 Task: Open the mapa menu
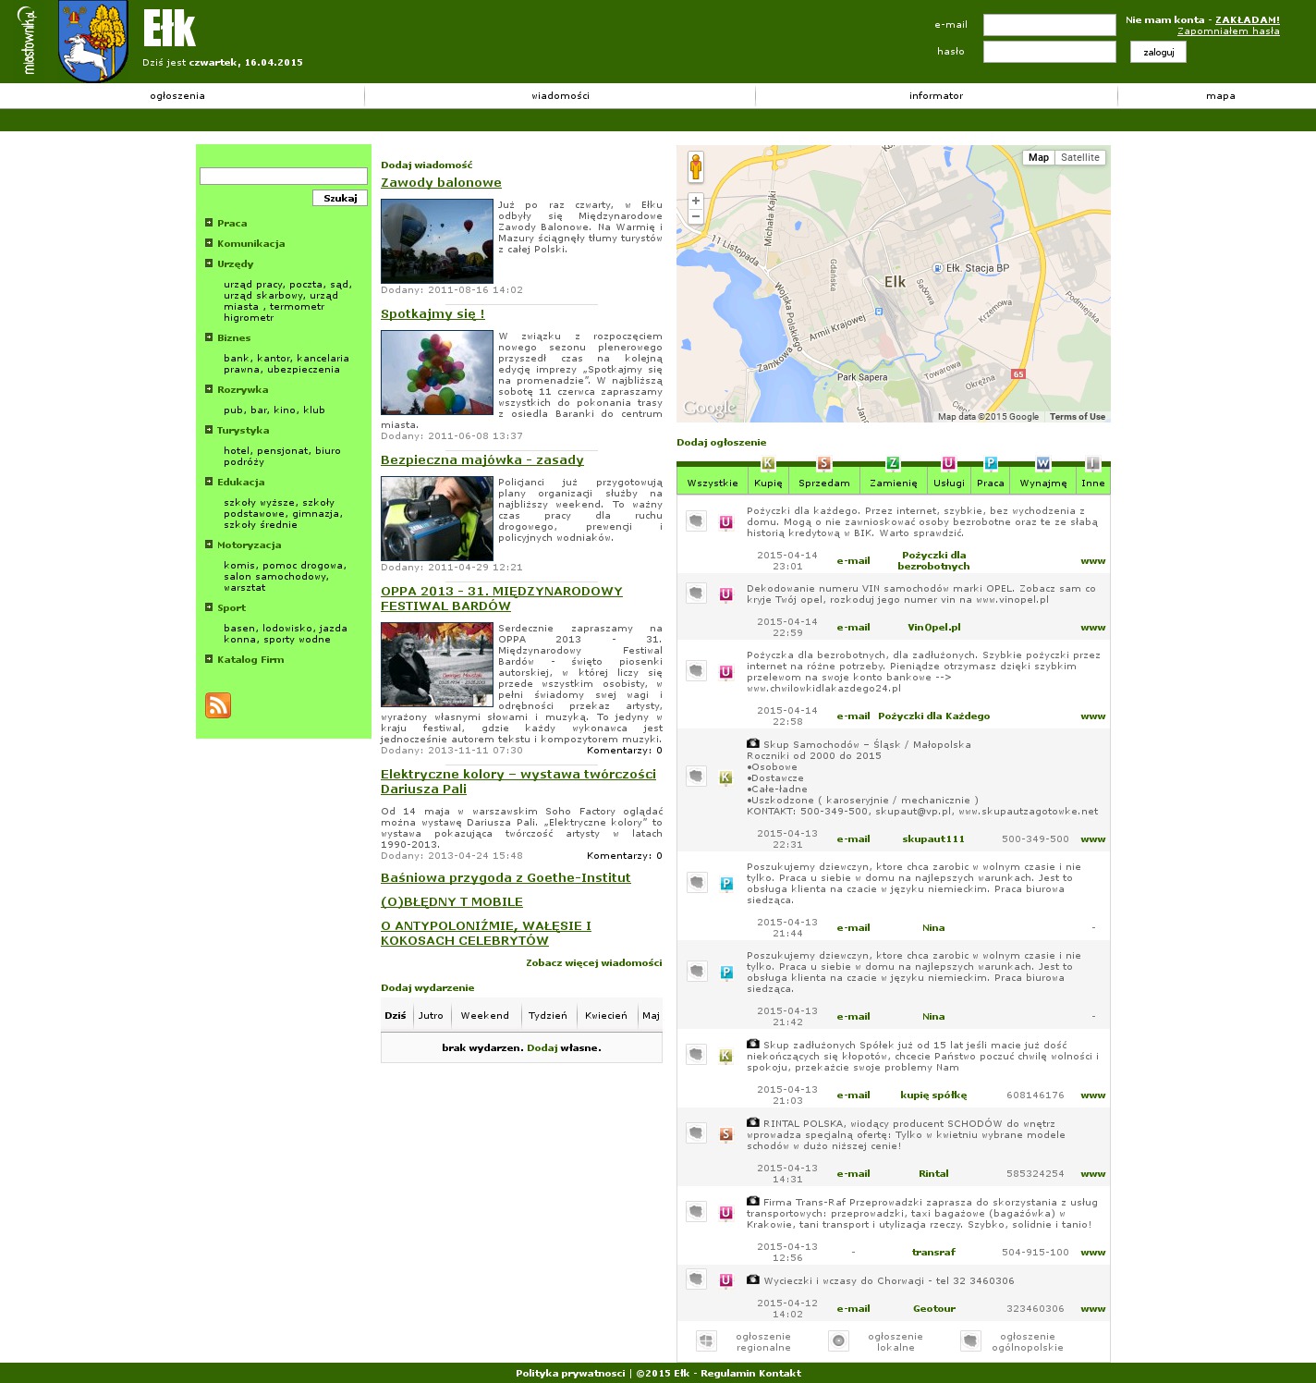click(x=1221, y=96)
